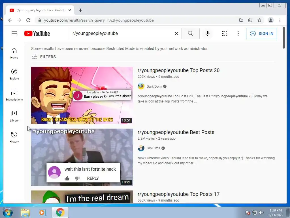Clear the search box with the X icon
Image resolution: width=290 pixels, height=218 pixels.
[x=176, y=33]
